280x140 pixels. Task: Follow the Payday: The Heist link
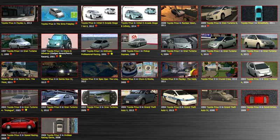pos(187,79)
